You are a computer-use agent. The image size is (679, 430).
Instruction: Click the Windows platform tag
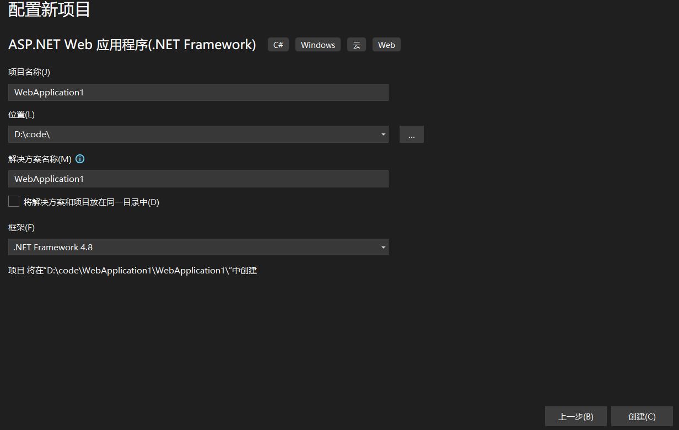click(x=318, y=45)
